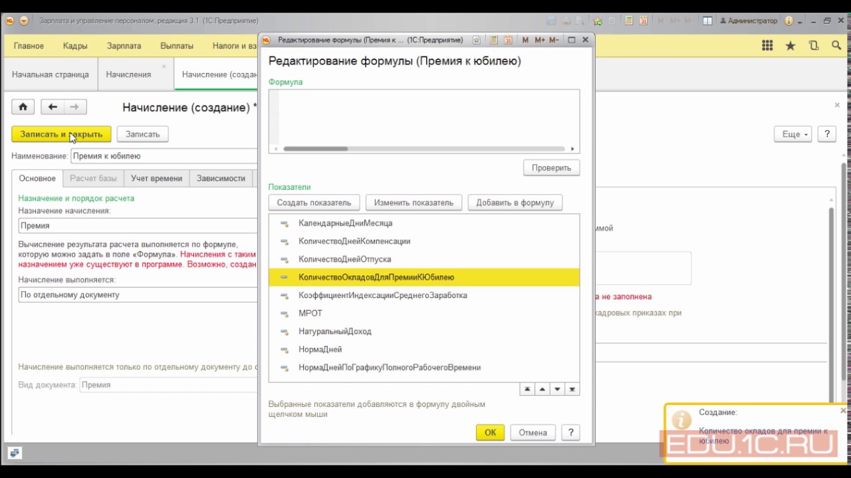The height and width of the screenshot is (478, 851).
Task: Move selected indicator to bottom of list
Action: tap(572, 389)
